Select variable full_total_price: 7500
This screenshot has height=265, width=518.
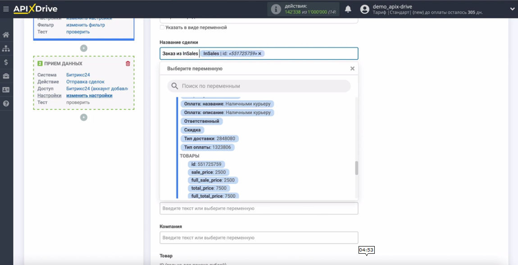click(214, 196)
